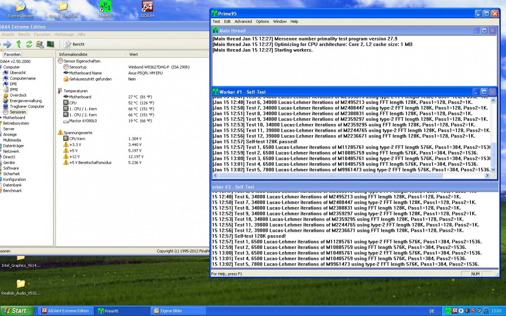Select Benchmark category in AIDA64 tree
Viewport: 506px width, 316px height.
pyautogui.click(x=12, y=191)
